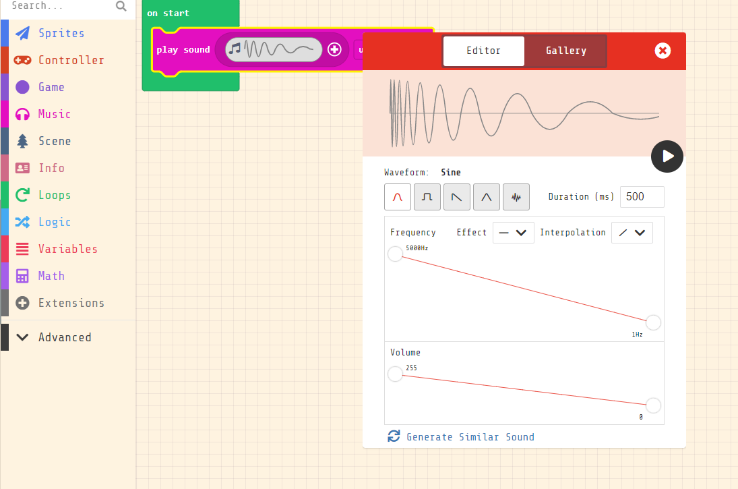The width and height of the screenshot is (738, 489).
Task: Open the Sprites category
Action: tap(68, 33)
